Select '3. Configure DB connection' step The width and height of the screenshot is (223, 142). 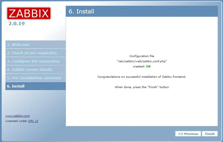pos(36,61)
